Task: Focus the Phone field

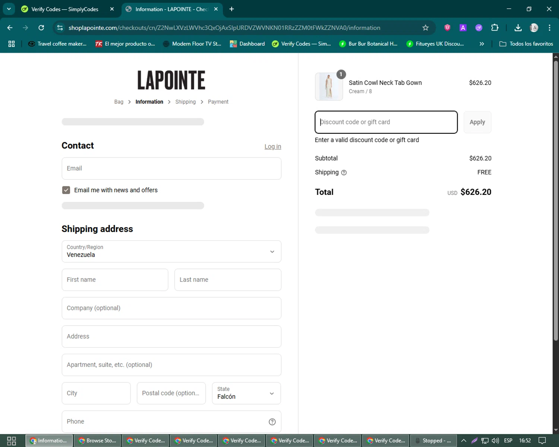Action: coord(171,422)
